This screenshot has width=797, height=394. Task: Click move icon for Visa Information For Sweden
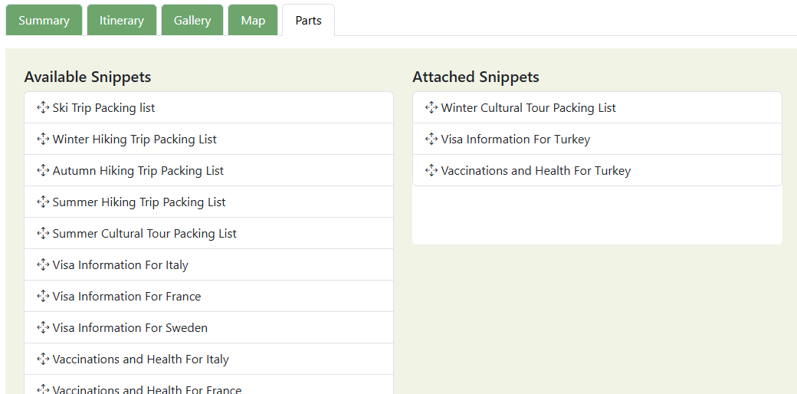[x=43, y=327]
